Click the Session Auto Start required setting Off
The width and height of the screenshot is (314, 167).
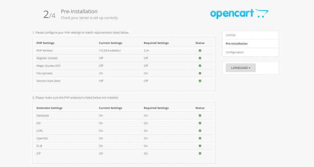click(x=146, y=81)
